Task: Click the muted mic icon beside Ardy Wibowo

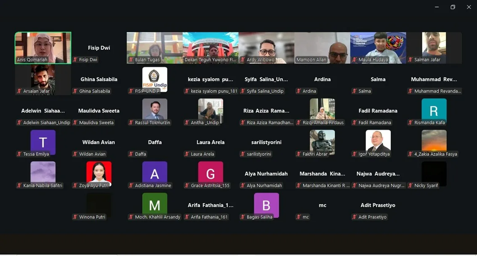Action: [243, 60]
